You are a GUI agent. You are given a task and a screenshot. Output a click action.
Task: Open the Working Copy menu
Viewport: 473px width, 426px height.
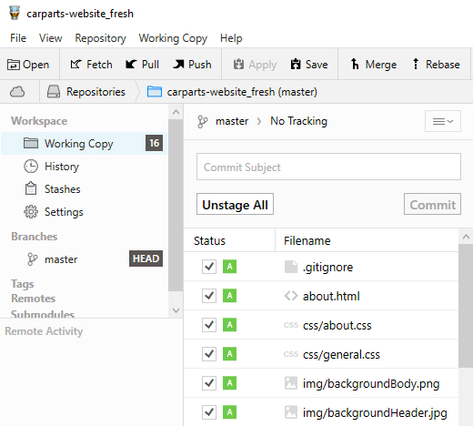pos(173,38)
